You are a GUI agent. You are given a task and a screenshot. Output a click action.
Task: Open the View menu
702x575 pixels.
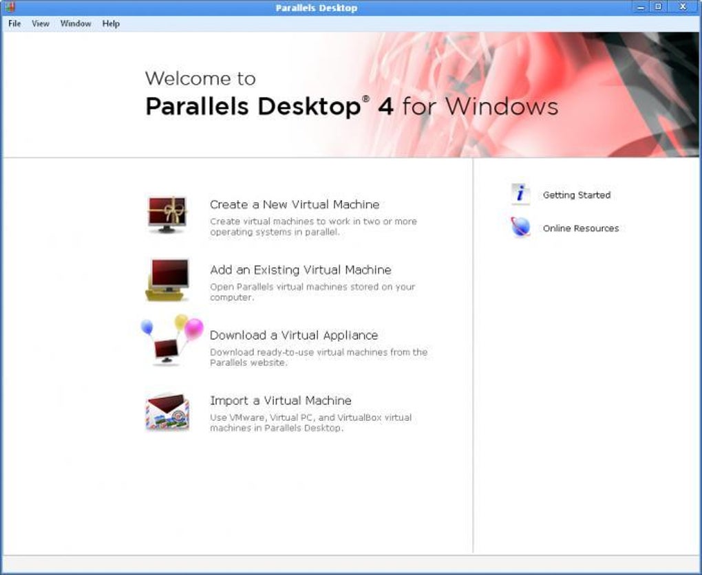41,23
